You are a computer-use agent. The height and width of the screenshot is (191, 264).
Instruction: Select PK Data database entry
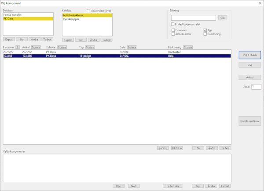(x=28, y=18)
